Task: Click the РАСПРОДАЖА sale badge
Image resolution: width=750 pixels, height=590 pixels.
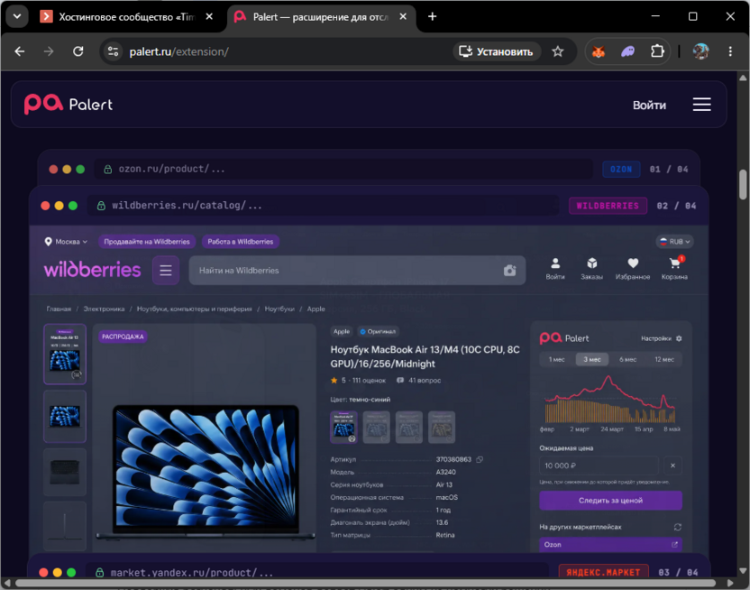Action: pyautogui.click(x=123, y=336)
